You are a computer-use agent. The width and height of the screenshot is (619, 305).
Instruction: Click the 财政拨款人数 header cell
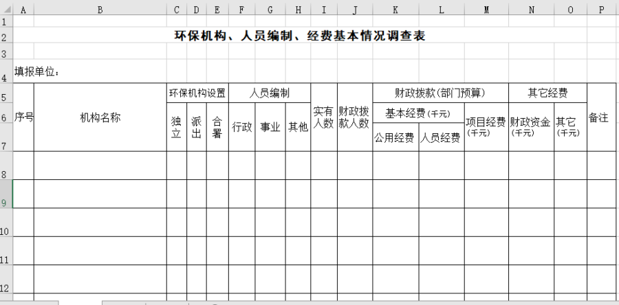pos(354,117)
